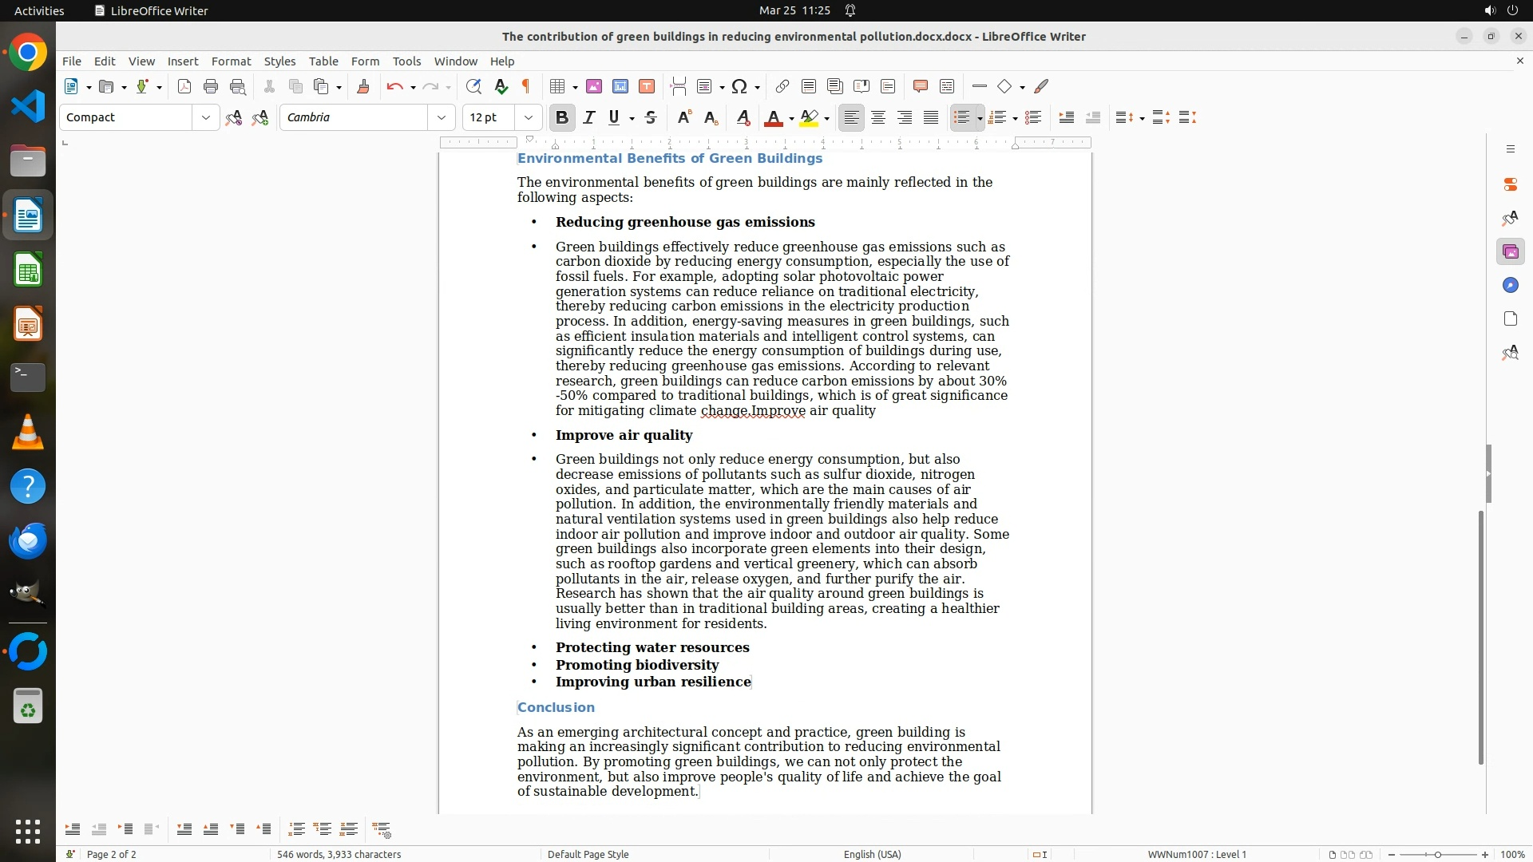The height and width of the screenshot is (862, 1533).
Task: Toggle formatting marks pilcrow icon
Action: 526,86
